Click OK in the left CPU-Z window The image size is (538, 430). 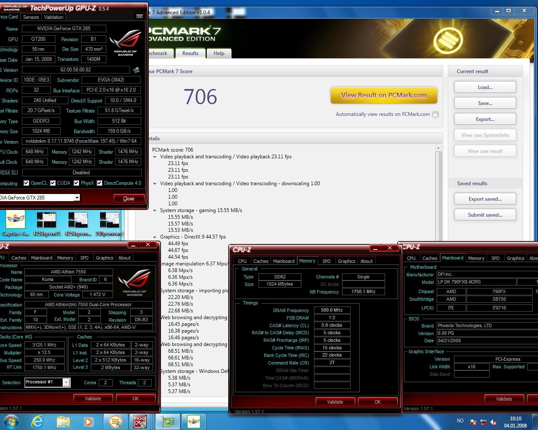(x=135, y=399)
